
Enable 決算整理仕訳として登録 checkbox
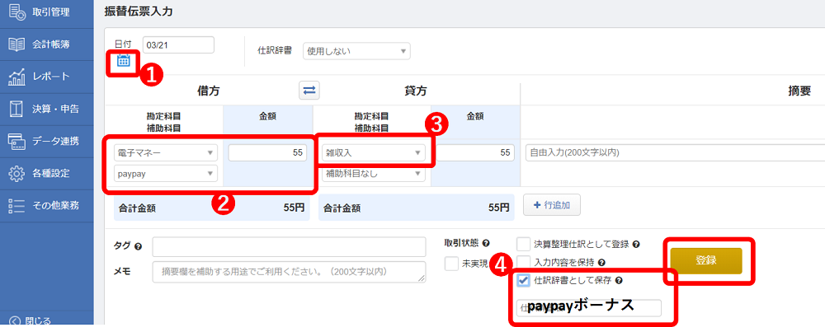click(x=524, y=245)
